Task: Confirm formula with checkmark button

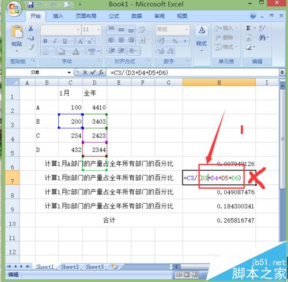Action: pyautogui.click(x=93, y=73)
